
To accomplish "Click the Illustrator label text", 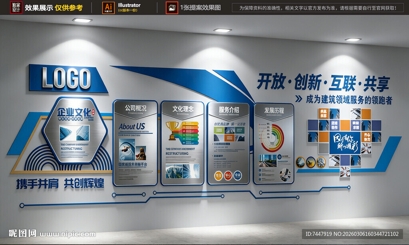I will coord(129,5).
